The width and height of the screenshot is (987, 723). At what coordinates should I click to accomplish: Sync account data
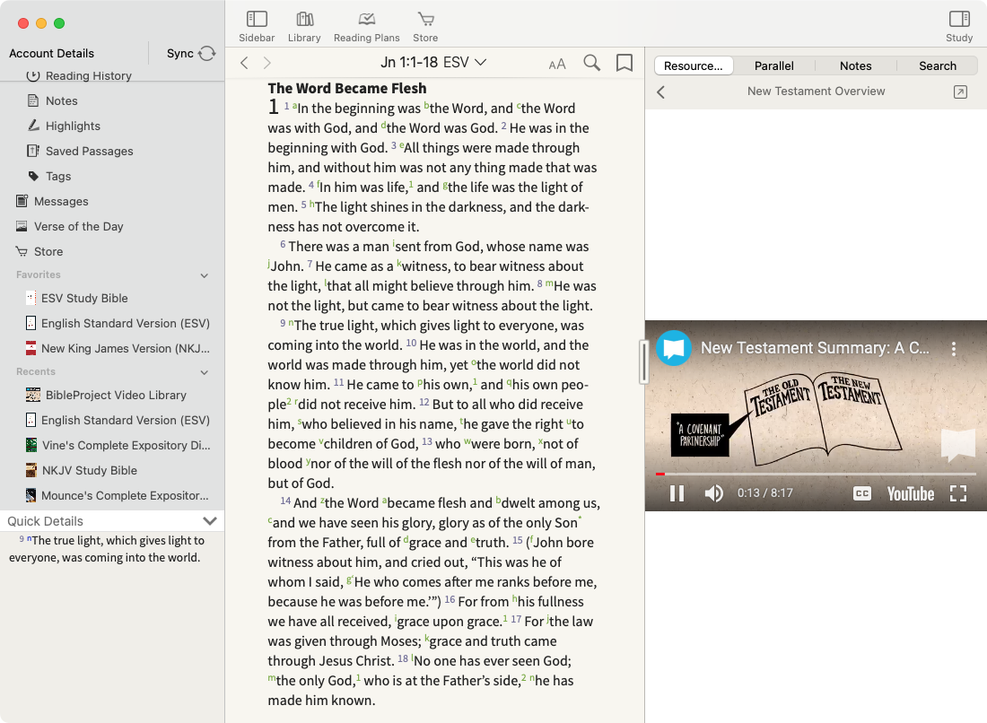pyautogui.click(x=191, y=54)
